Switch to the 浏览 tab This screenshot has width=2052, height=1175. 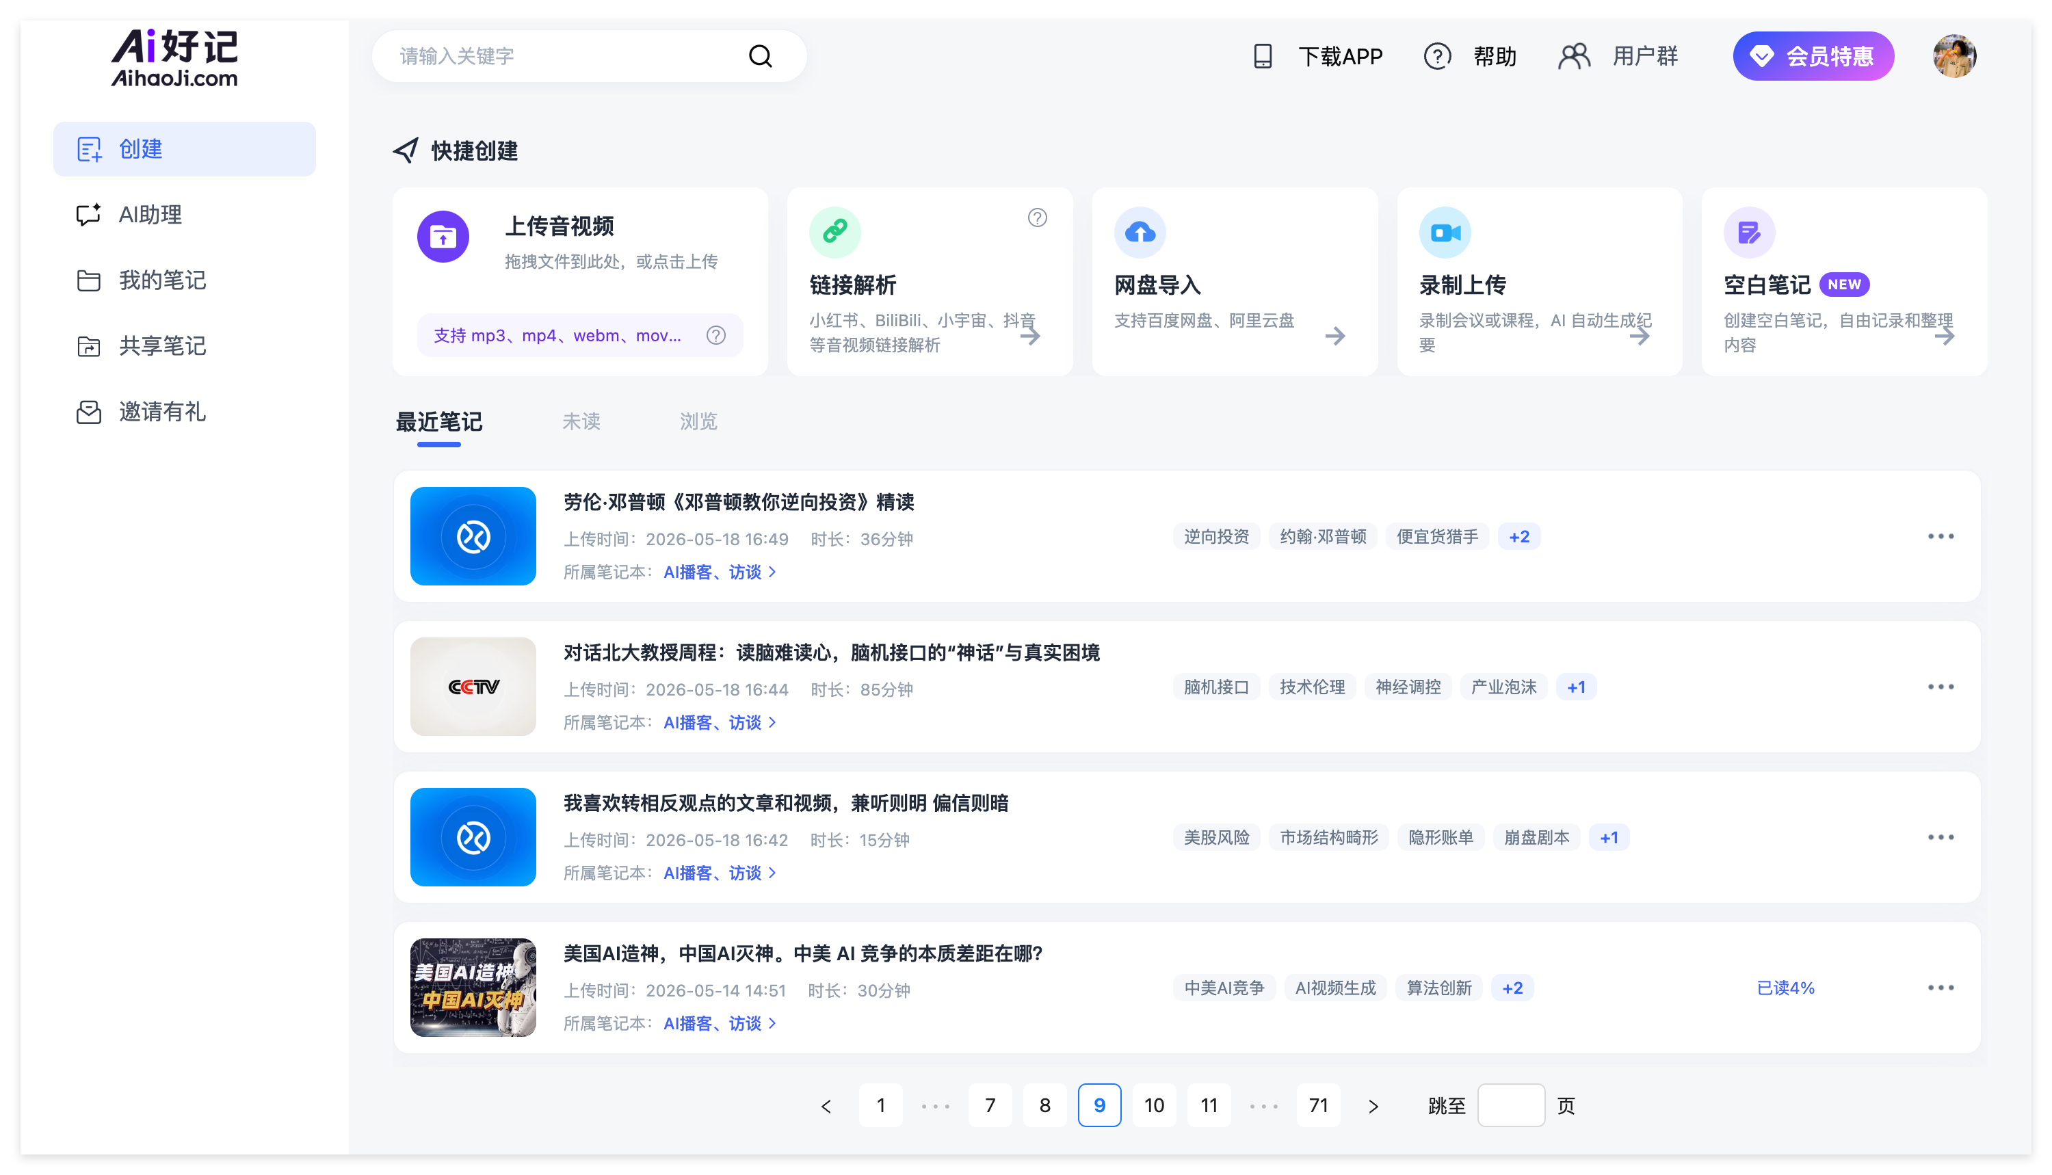(698, 421)
